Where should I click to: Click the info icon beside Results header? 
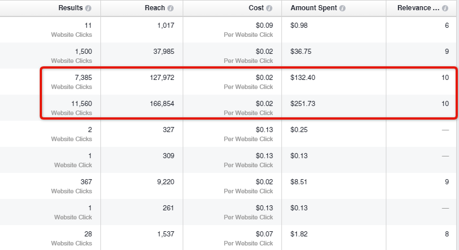tap(88, 8)
